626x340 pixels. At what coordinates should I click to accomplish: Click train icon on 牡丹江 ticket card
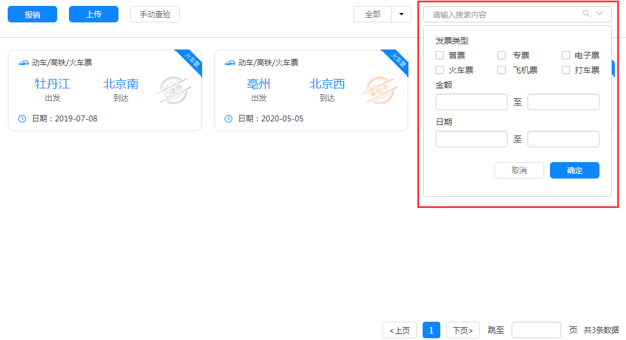pyautogui.click(x=24, y=62)
